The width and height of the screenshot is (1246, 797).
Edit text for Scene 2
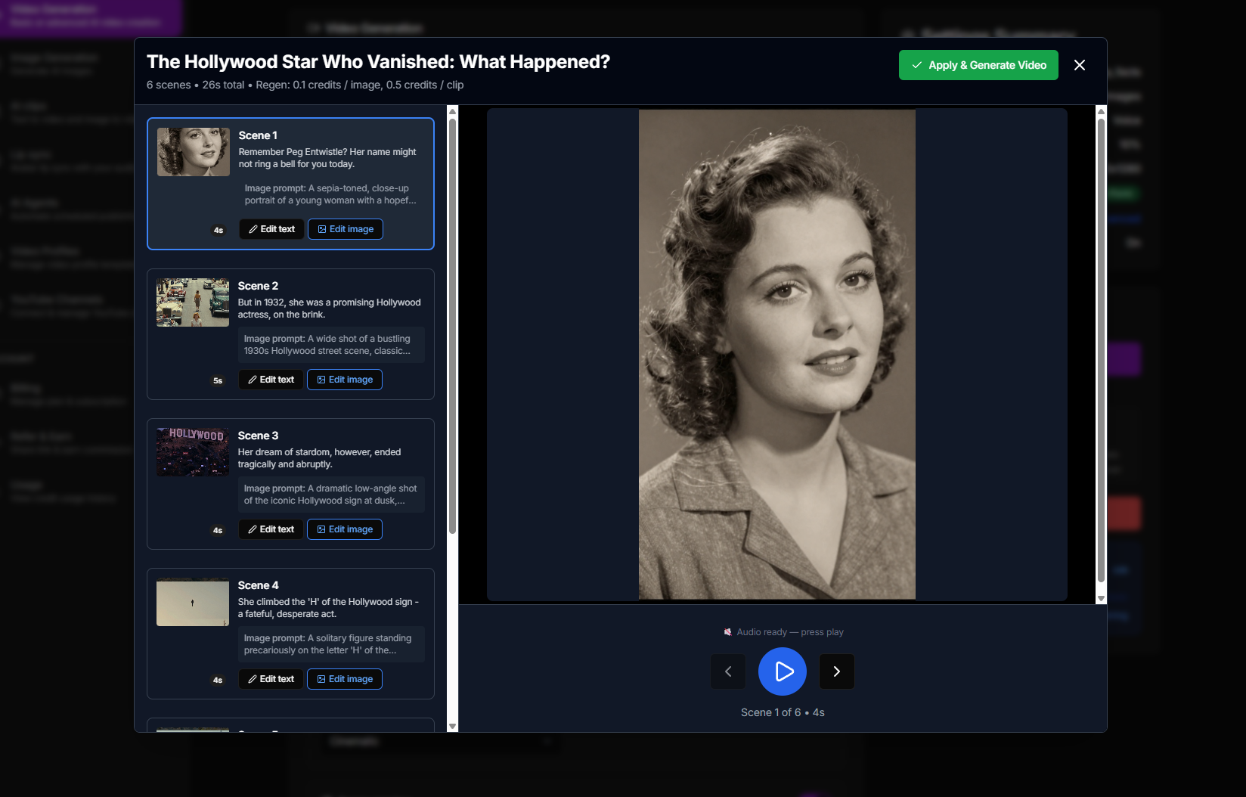(x=271, y=380)
